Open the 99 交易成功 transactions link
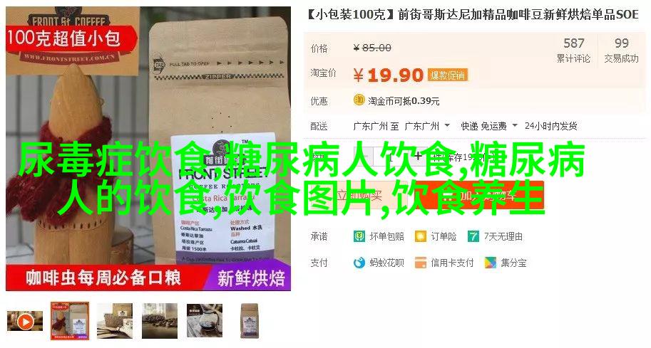 coord(621,50)
